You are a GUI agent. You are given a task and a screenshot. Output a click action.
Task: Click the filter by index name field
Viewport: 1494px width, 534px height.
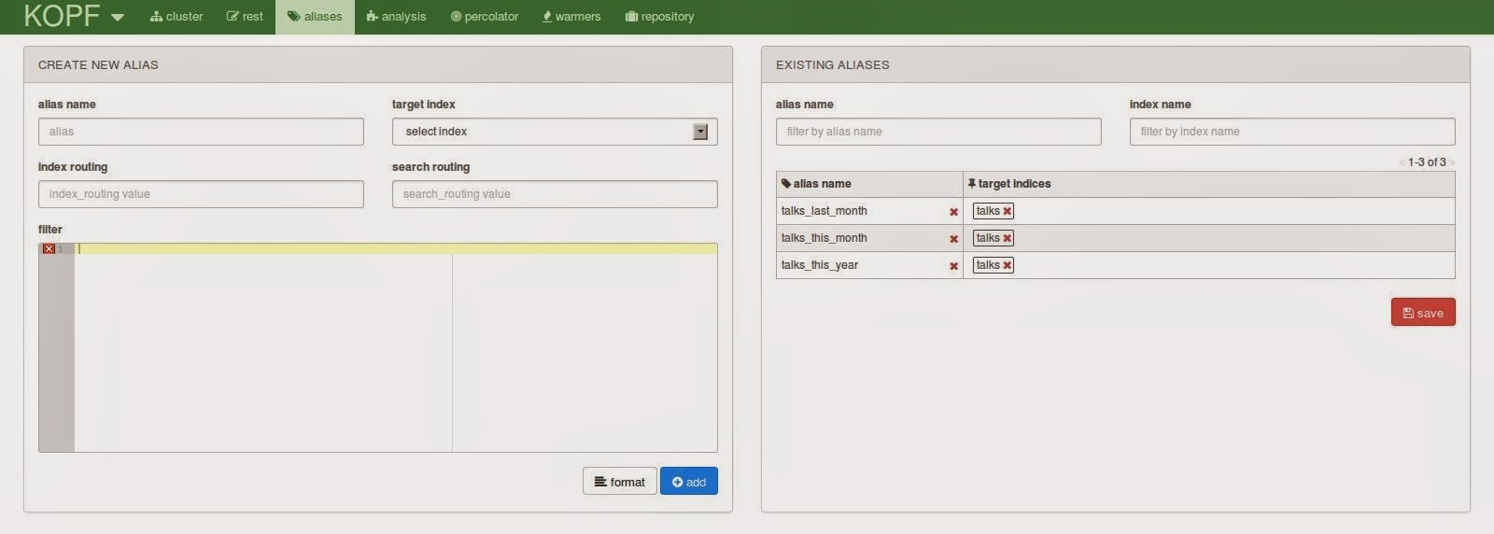[1292, 132]
